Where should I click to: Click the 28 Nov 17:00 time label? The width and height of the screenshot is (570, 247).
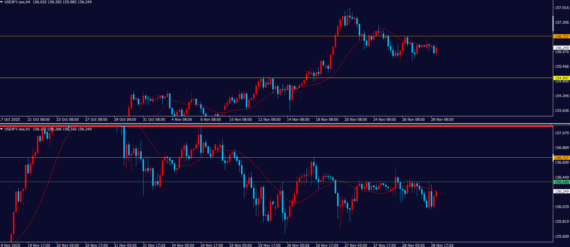[x=442, y=245]
